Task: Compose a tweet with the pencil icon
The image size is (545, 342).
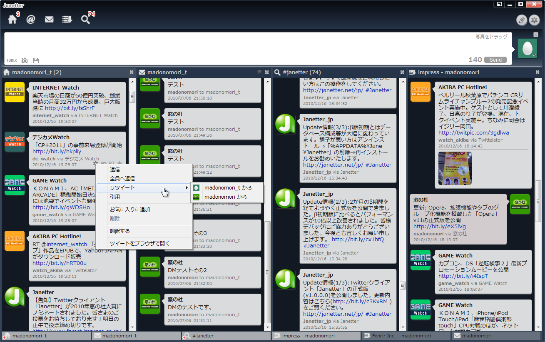Action: click(x=521, y=20)
